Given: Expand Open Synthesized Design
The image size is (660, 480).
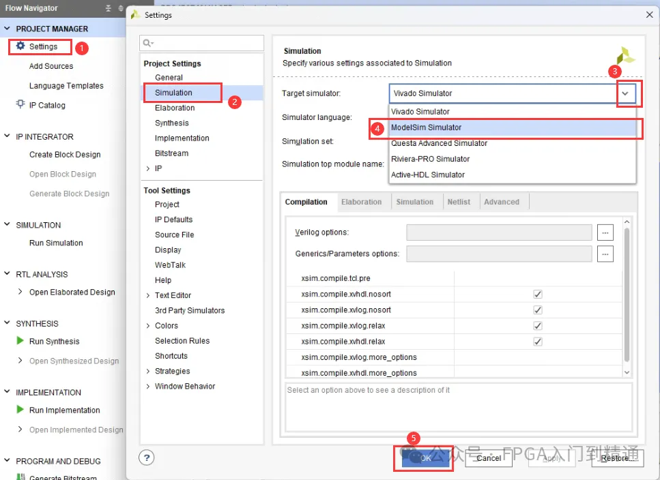Looking at the screenshot, I should (x=20, y=360).
